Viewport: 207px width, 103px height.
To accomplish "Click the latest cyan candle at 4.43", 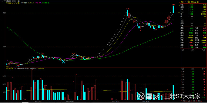I will [x=173, y=9].
